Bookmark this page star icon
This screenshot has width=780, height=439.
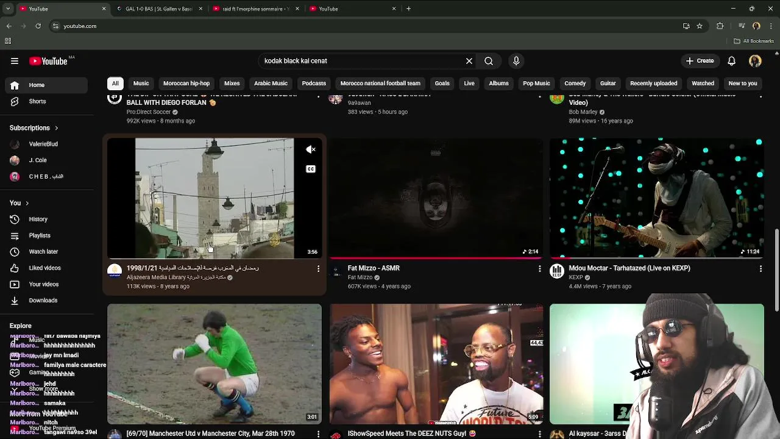(700, 26)
